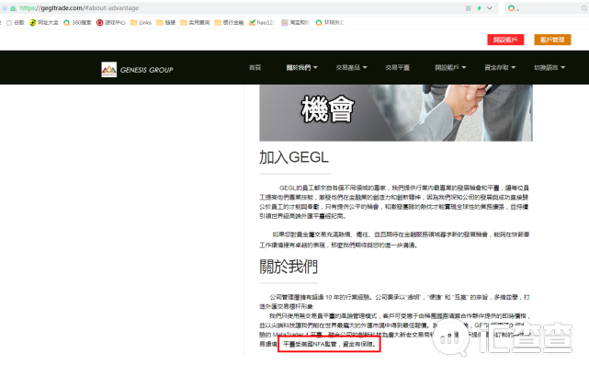
Task: Open the 淘宝购物 bookmark
Action: point(296,23)
